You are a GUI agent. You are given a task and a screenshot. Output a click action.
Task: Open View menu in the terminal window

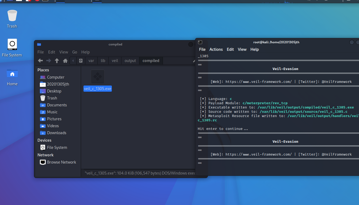click(x=242, y=49)
